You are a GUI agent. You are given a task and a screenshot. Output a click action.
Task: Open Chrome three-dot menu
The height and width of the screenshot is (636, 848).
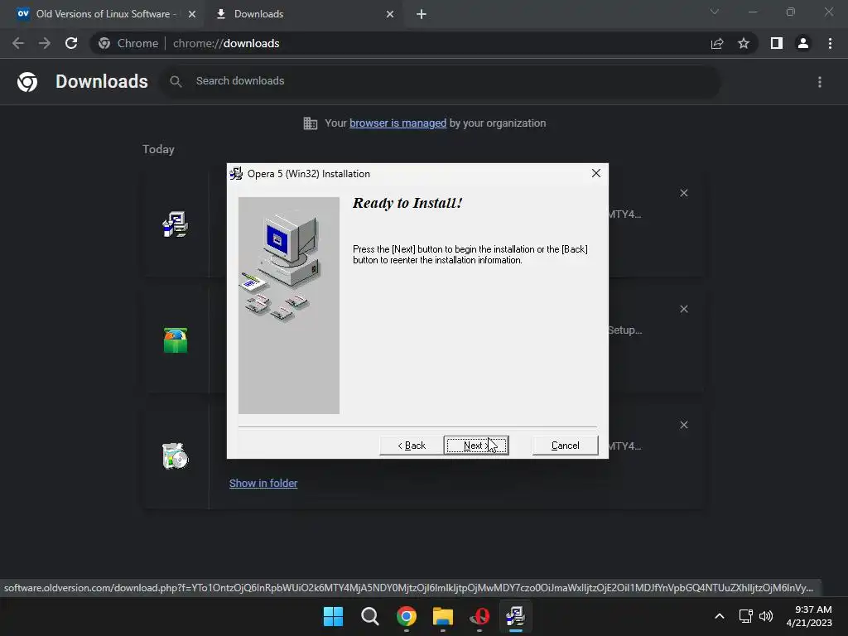830,43
